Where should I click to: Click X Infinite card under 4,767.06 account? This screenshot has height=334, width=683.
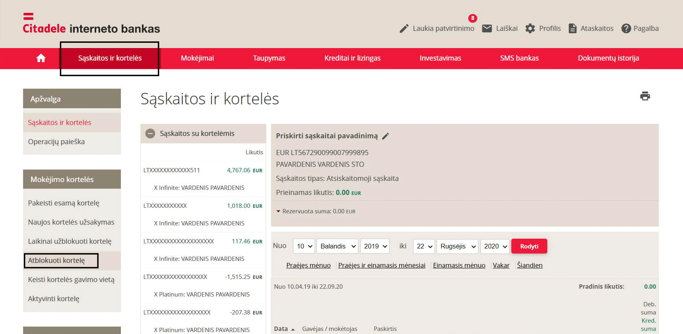pos(199,188)
